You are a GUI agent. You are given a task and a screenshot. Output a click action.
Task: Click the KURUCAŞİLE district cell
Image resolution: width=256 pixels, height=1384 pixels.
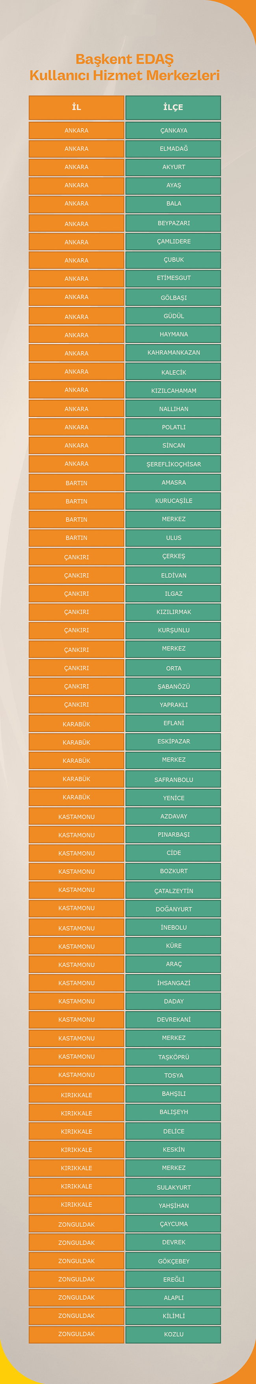pyautogui.click(x=173, y=501)
